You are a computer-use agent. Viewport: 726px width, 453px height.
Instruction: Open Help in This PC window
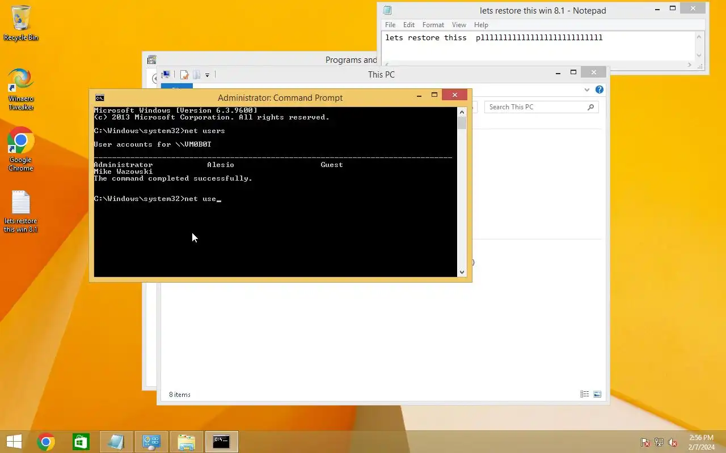pyautogui.click(x=600, y=89)
